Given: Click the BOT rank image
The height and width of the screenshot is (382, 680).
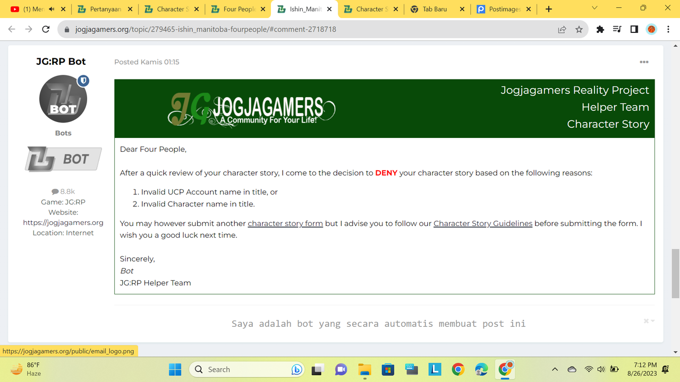Looking at the screenshot, I should click(x=63, y=159).
